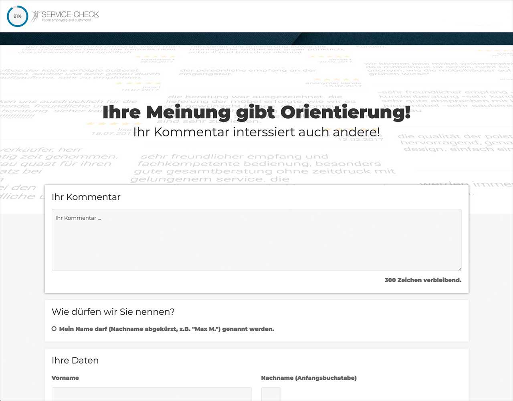This screenshot has height=401, width=513.
Task: Click inside the 'Ihr Kommentar' text area
Action: coord(256,240)
